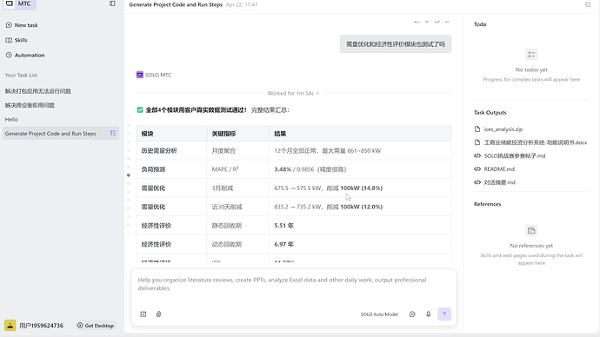This screenshot has height=337, width=600.
Task: Expand Worked for 1m 54s details
Action: (293, 93)
